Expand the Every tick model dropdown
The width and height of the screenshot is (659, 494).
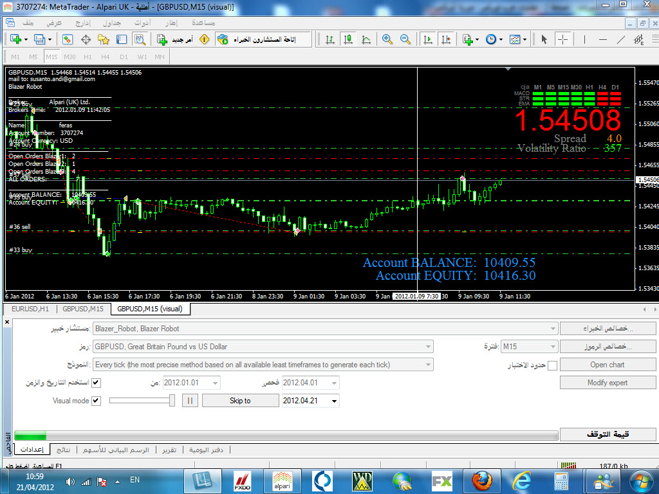point(428,365)
